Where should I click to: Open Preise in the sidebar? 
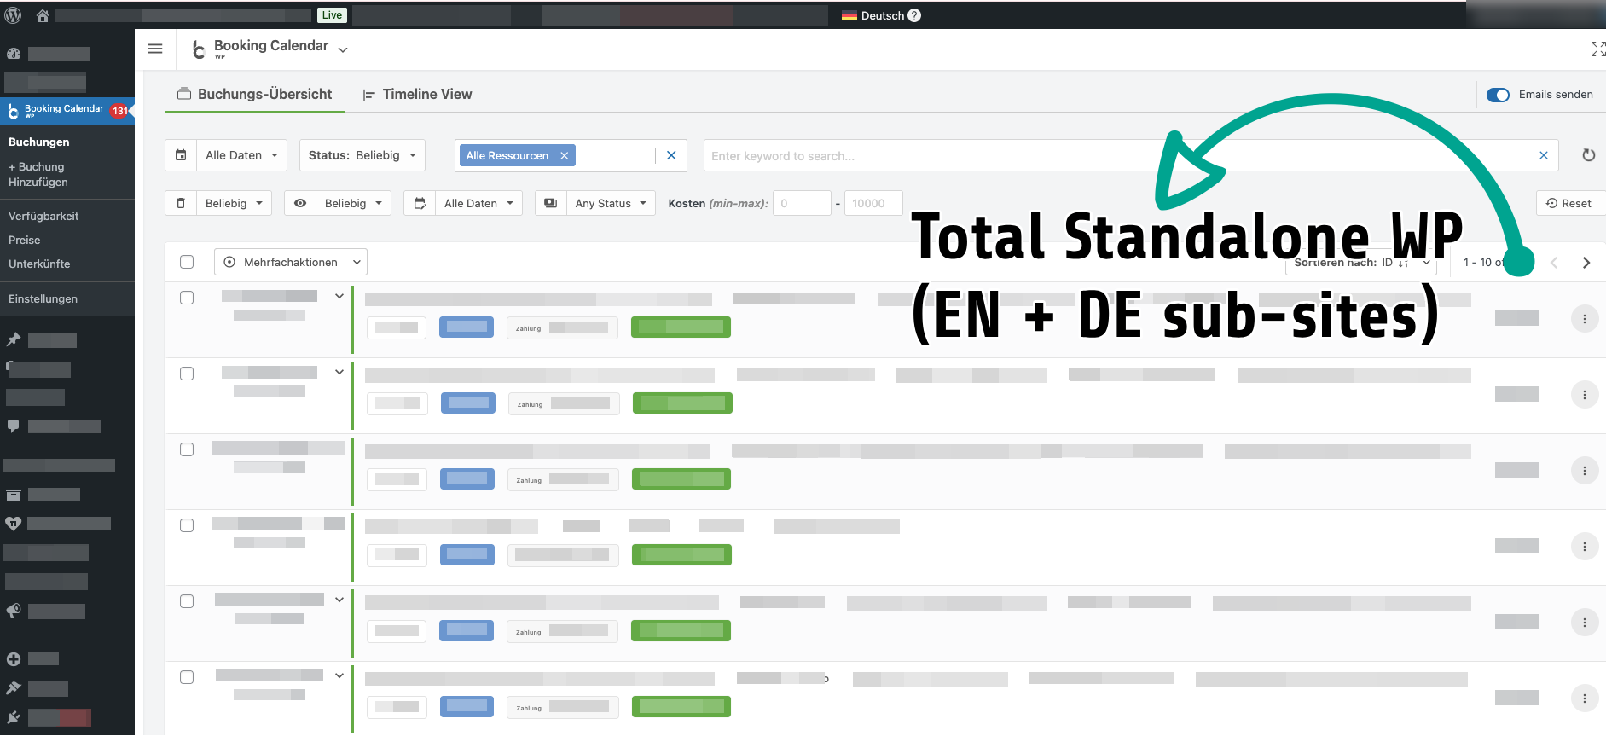pyautogui.click(x=25, y=241)
